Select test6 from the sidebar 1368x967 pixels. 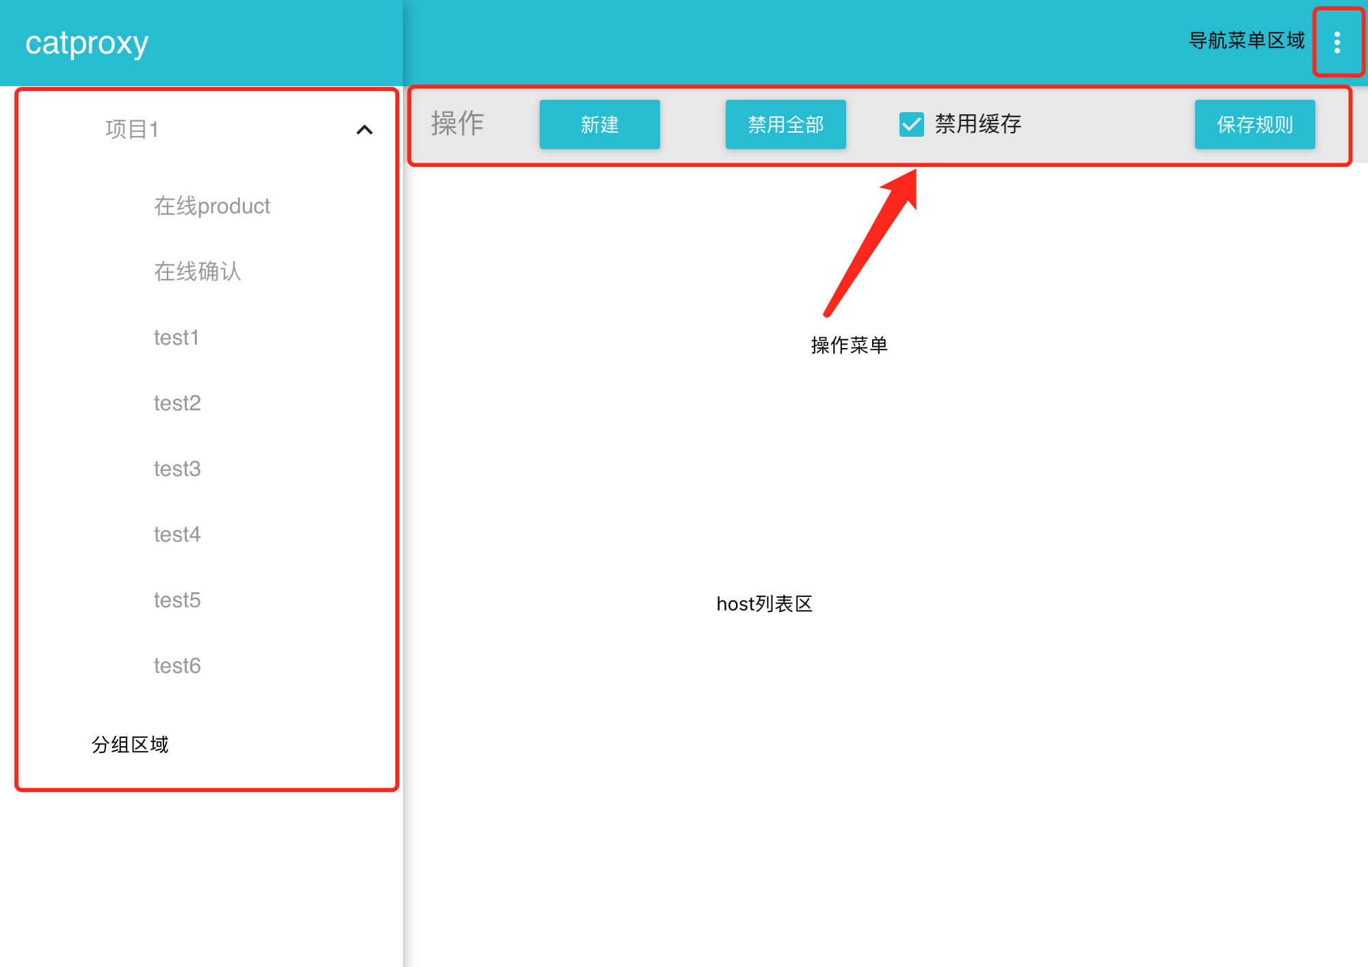177,665
